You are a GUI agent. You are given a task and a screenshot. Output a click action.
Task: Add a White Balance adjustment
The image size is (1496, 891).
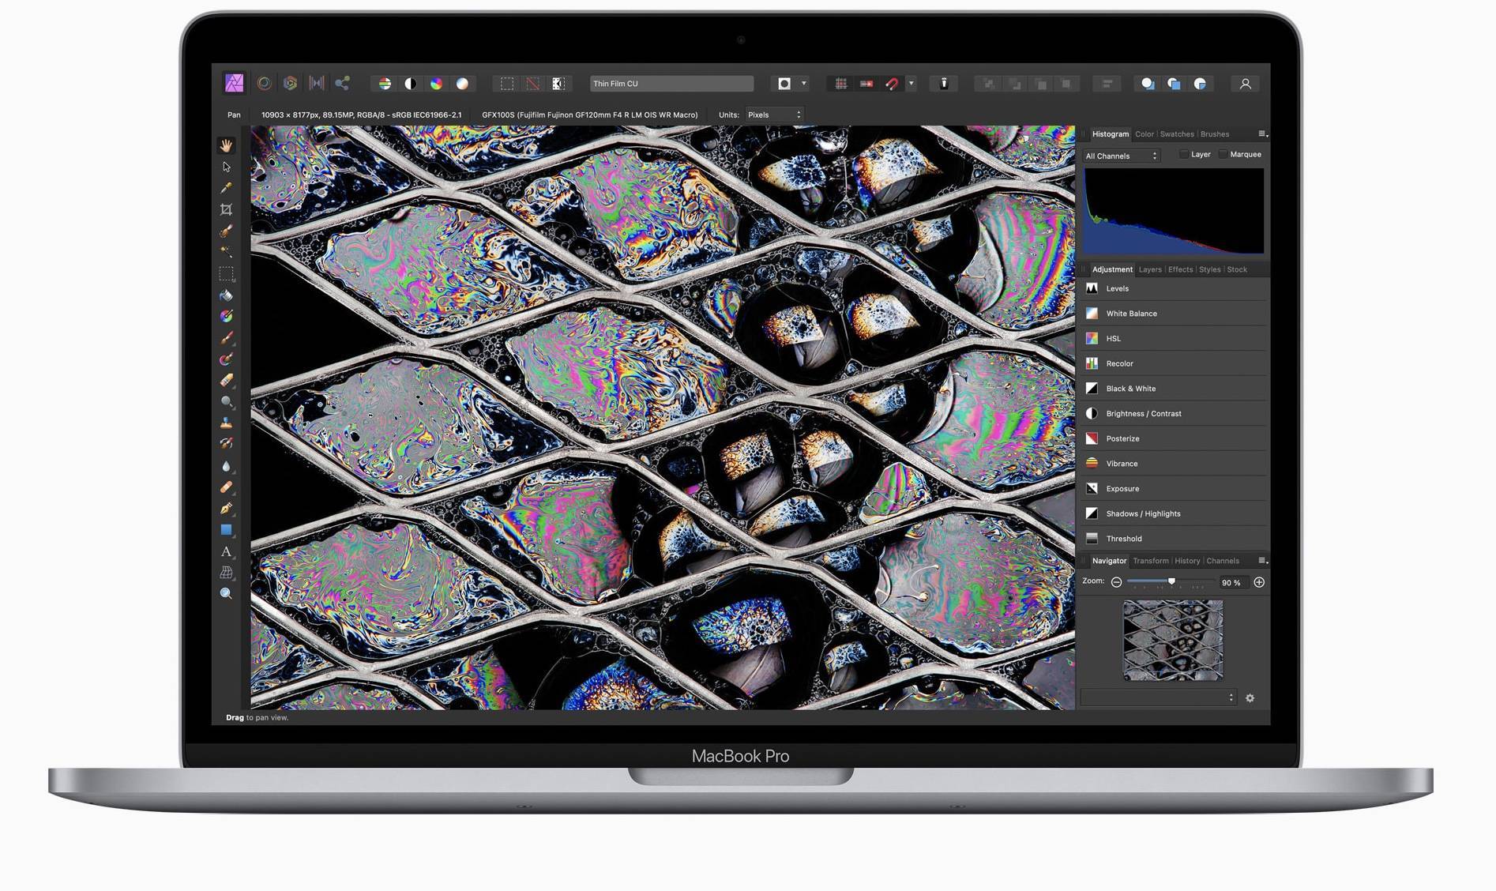1131,314
